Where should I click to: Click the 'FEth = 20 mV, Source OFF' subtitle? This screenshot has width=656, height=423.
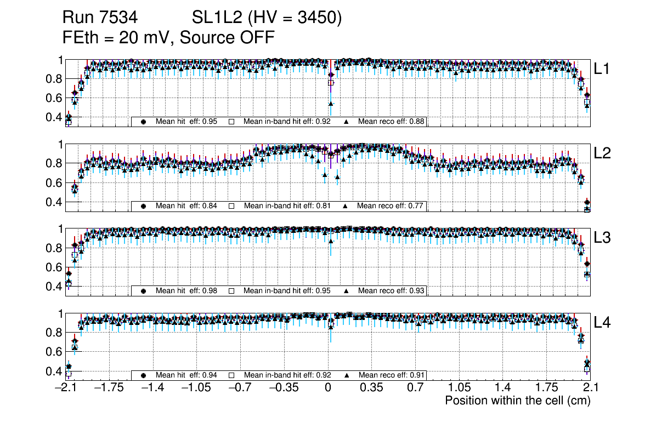[x=168, y=38]
